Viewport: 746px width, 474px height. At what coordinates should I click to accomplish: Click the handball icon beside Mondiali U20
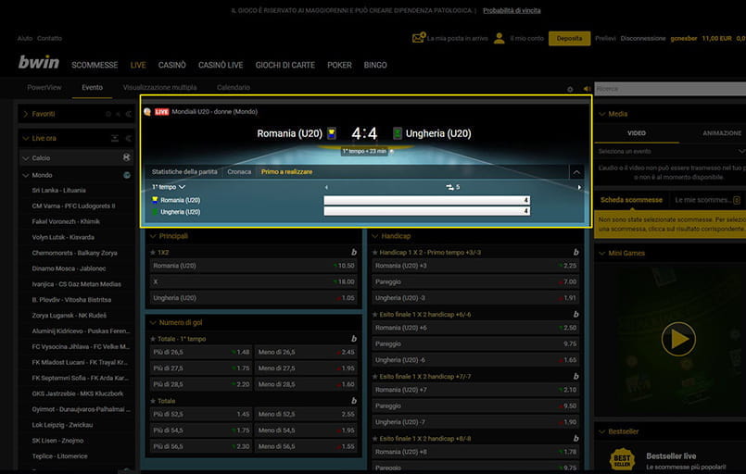[147, 112]
